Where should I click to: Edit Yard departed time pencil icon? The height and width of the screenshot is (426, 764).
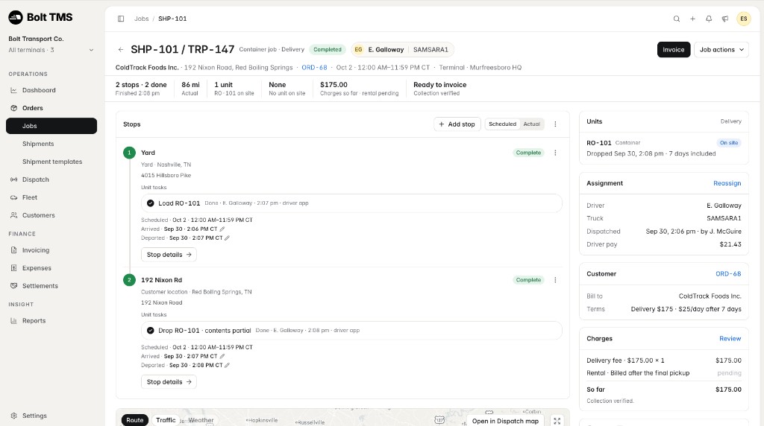click(x=227, y=238)
